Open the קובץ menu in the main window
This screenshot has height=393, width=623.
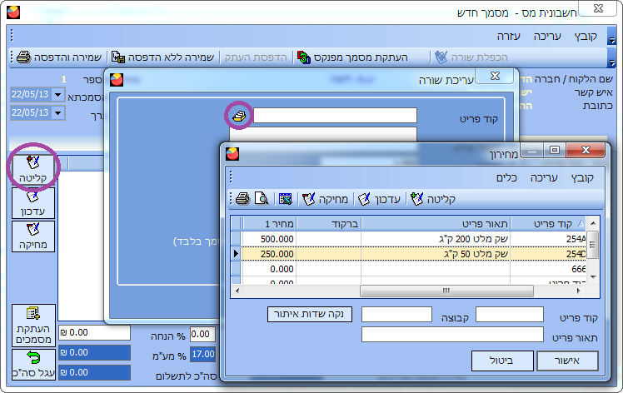(586, 36)
